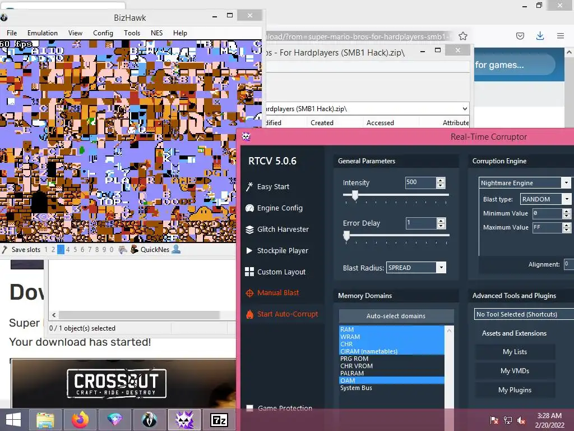Select OAM in Memory Domains list

click(x=392, y=380)
